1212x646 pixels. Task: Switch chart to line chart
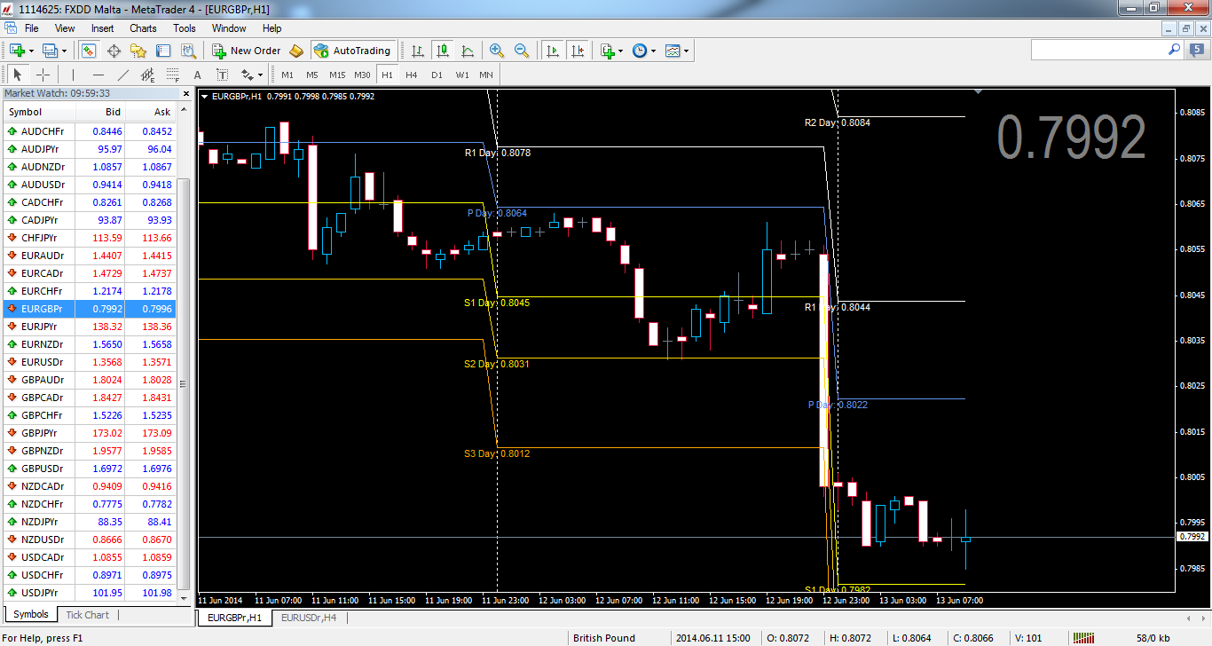tap(468, 51)
